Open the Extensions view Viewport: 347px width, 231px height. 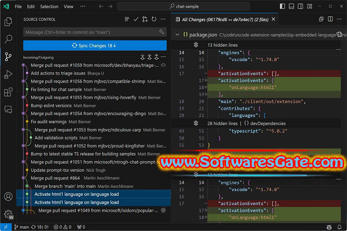click(8, 92)
